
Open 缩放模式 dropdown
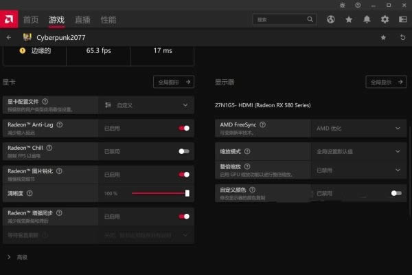[358, 151]
